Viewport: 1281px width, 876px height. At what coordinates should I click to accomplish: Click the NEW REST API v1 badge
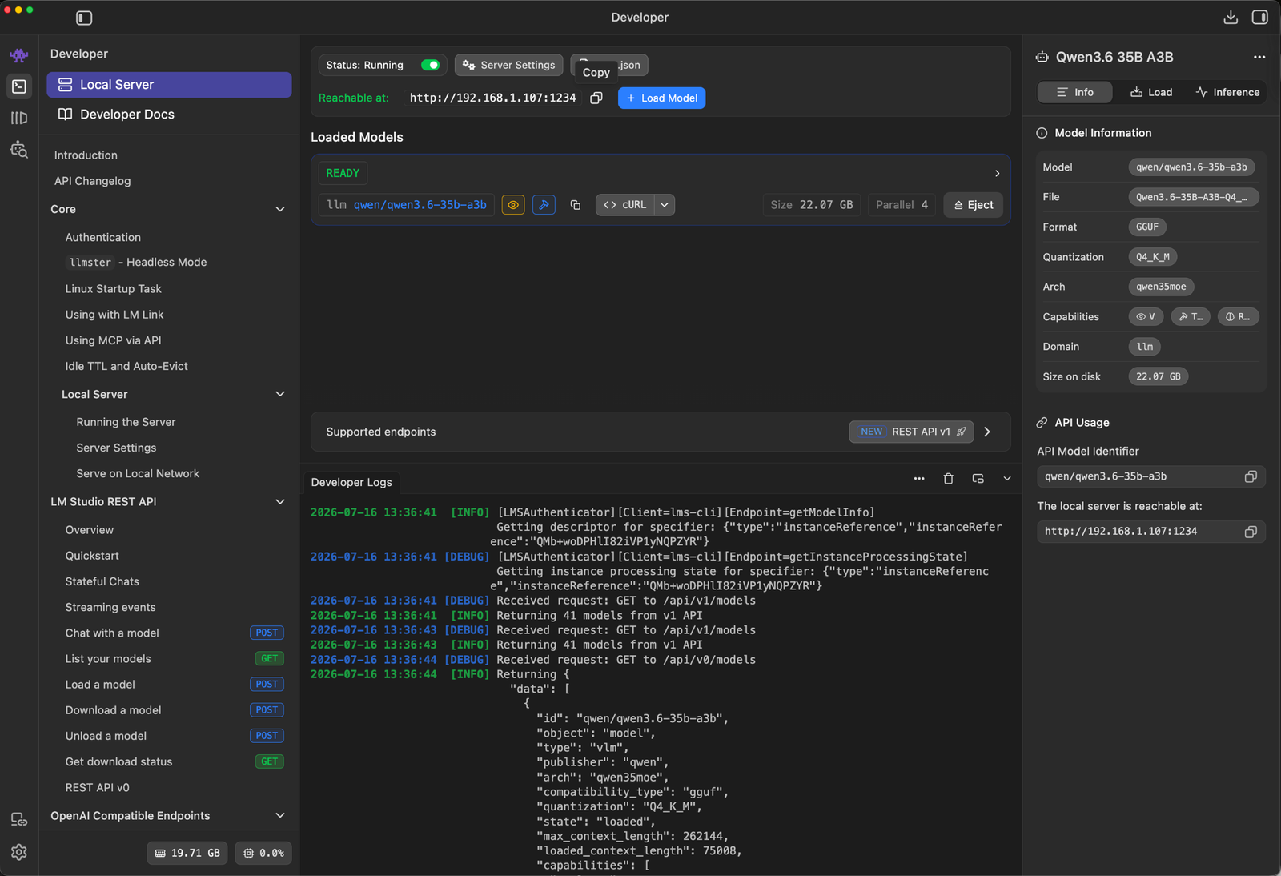click(911, 432)
